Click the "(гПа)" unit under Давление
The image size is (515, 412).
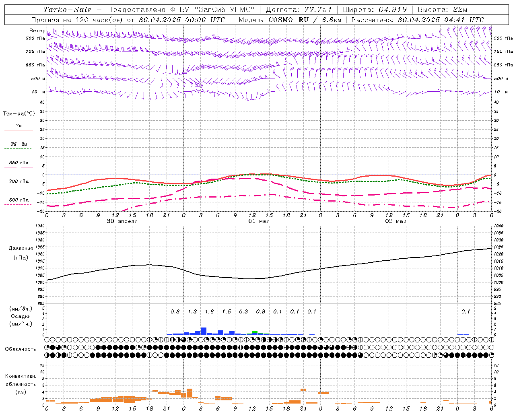point(21,258)
